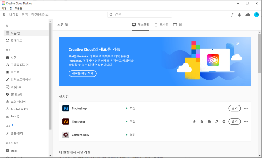Open Illustrator tutorials graduation cap icon
The image size is (262, 158).
194,122
